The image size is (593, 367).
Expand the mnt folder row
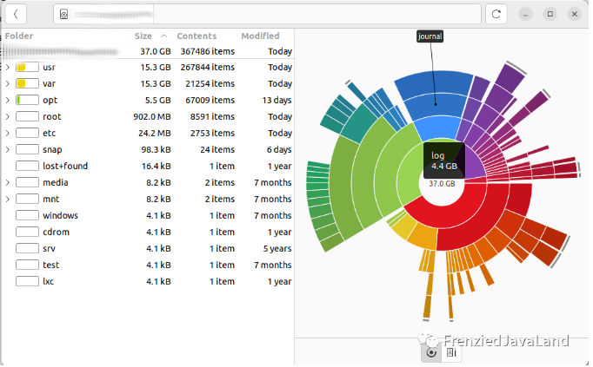tap(8, 200)
